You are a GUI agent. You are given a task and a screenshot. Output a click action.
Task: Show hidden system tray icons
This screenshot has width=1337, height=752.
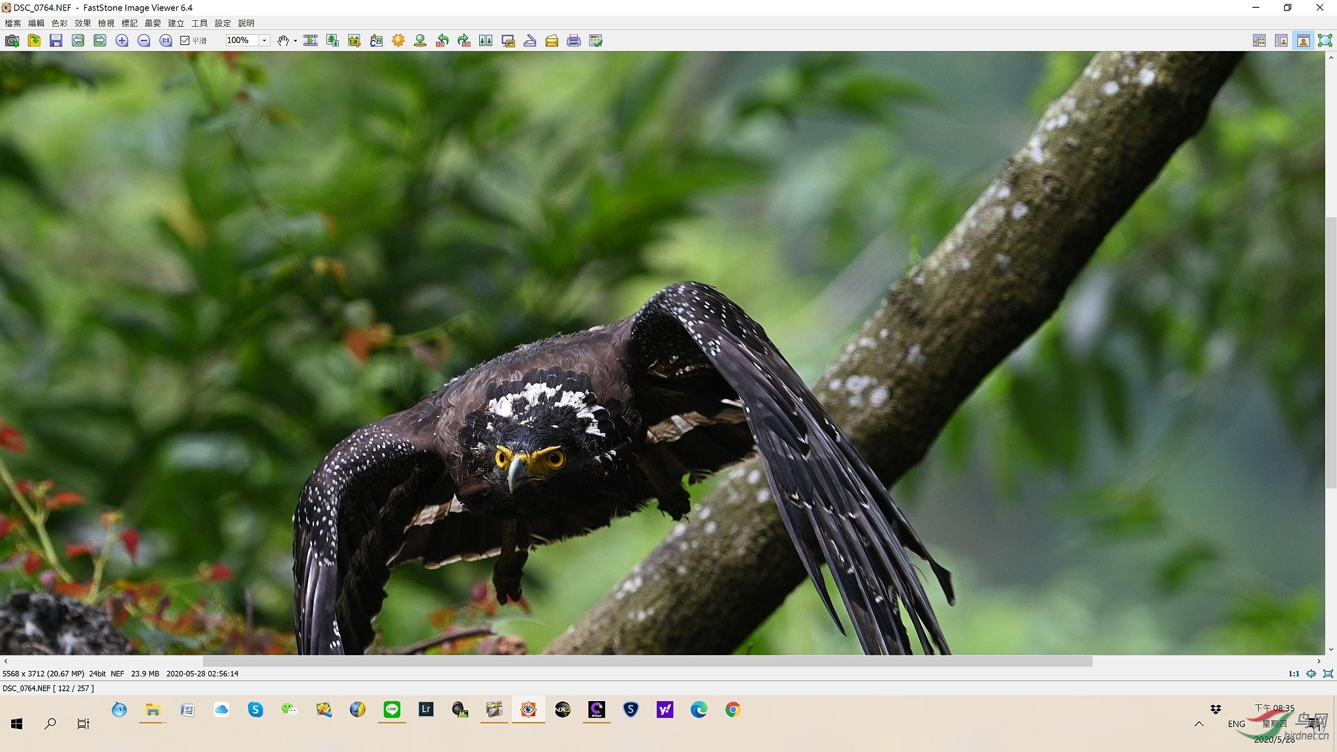coord(1199,723)
